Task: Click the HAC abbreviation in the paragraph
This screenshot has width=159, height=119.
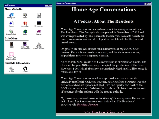Action: click(102, 85)
